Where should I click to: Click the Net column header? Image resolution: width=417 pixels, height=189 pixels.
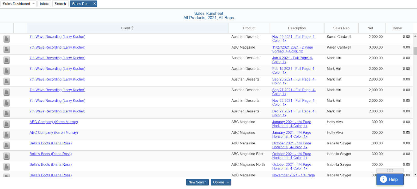pos(370,28)
